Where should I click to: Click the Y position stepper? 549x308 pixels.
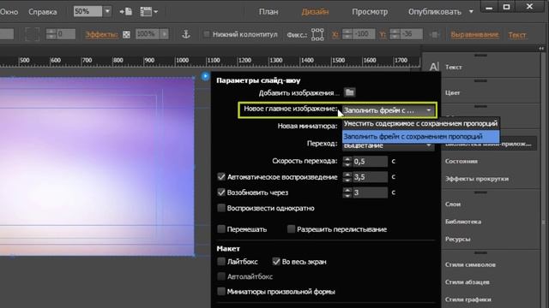tap(395, 34)
